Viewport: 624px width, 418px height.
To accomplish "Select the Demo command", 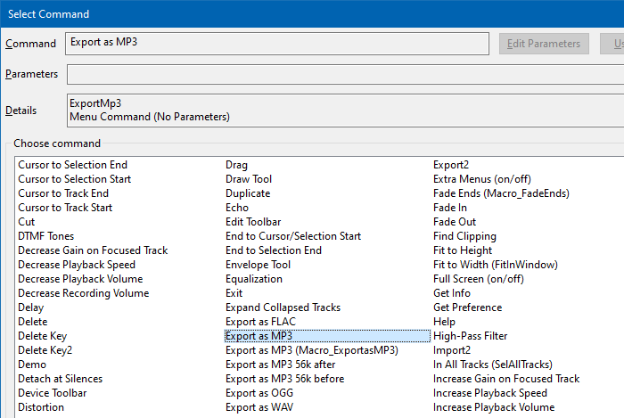I will click(x=32, y=365).
